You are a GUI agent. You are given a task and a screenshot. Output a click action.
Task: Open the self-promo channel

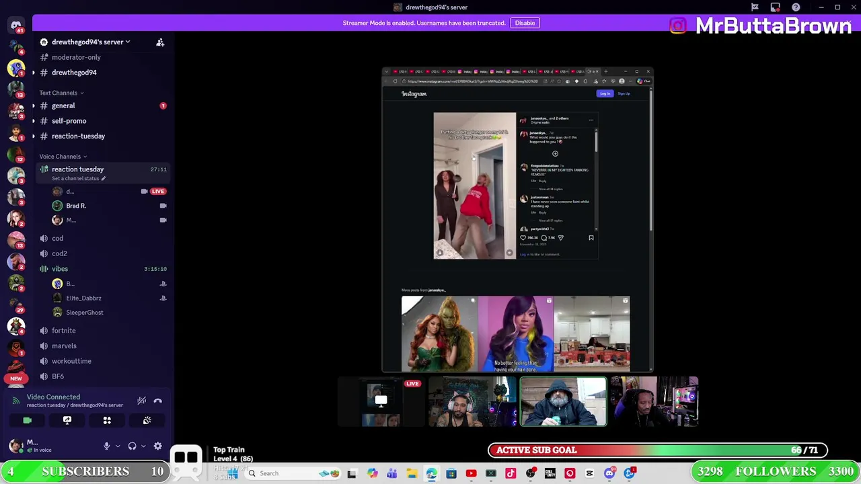[102, 121]
